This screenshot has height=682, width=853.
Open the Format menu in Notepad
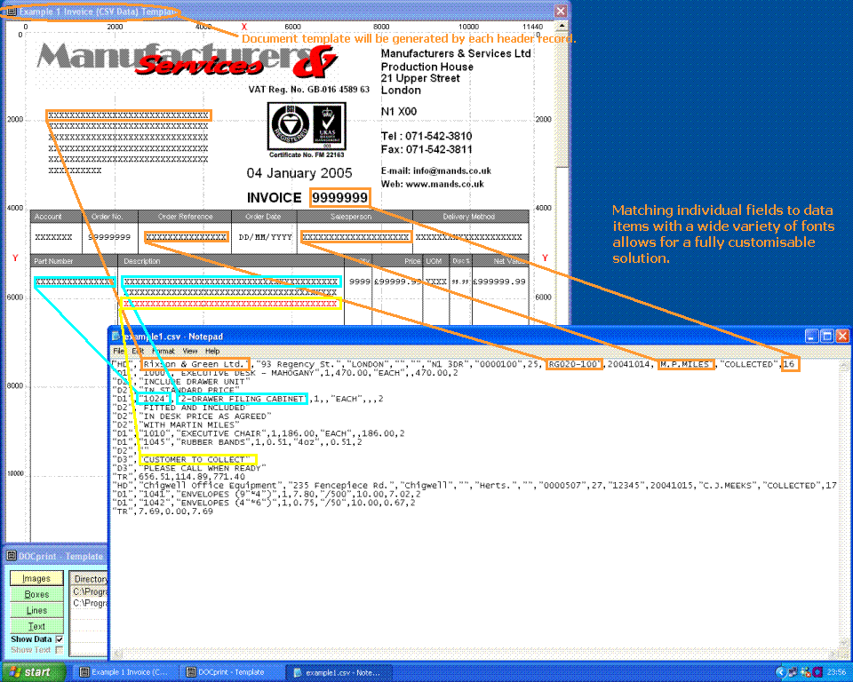[163, 351]
